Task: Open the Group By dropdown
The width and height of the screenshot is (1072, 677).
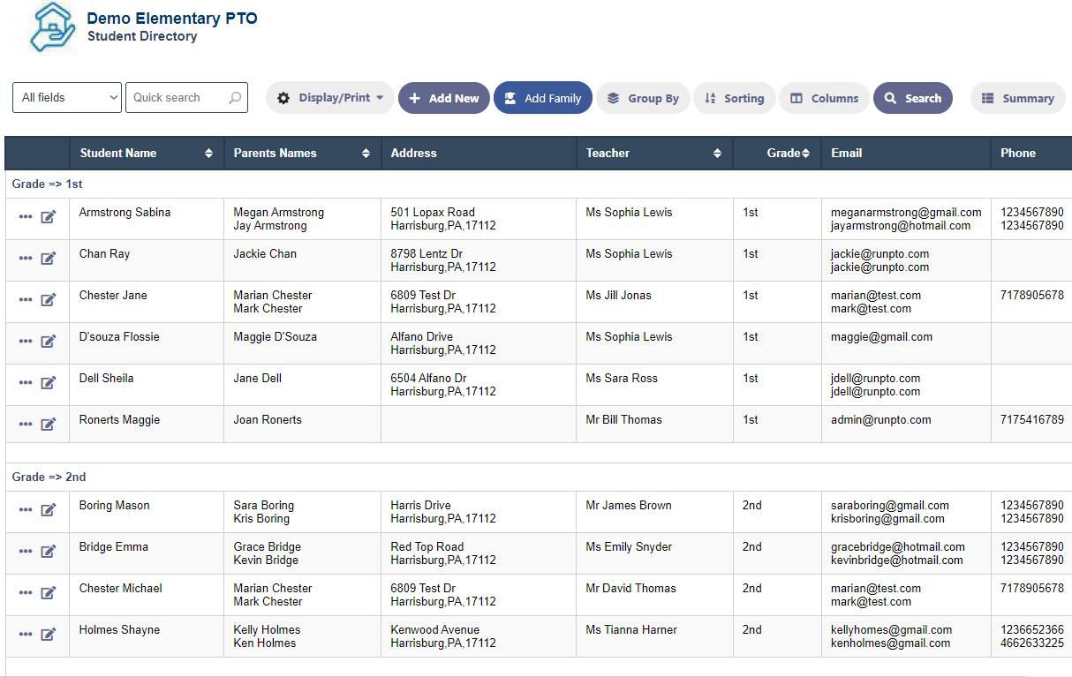Action: [643, 98]
